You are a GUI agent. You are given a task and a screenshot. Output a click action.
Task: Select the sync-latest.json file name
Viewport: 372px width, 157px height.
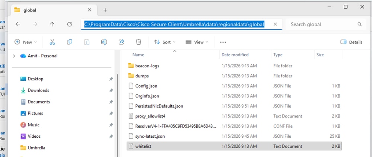pos(150,137)
